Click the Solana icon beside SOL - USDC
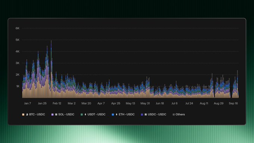Screen dimensions: 254x143 tap(56, 115)
